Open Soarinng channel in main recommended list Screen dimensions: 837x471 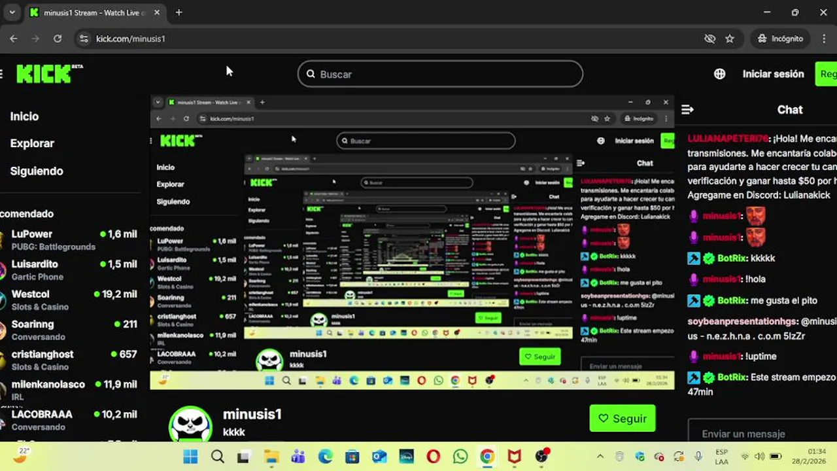pyautogui.click(x=69, y=330)
